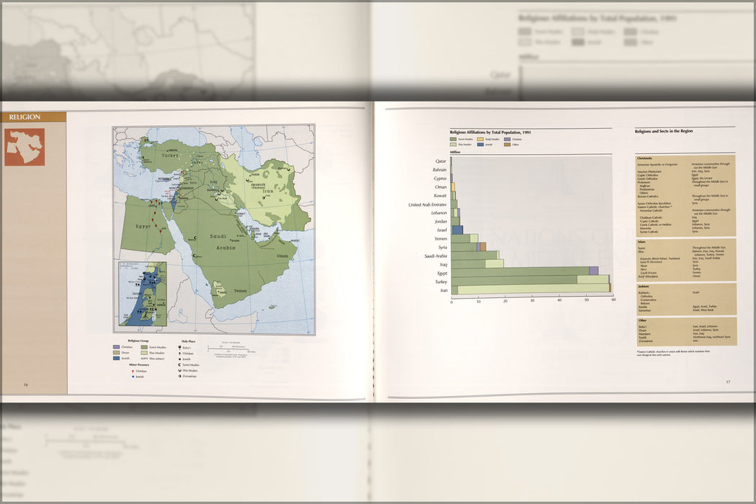Toggle the Jewish category in the chart legend
The image size is (756, 504).
(480, 145)
